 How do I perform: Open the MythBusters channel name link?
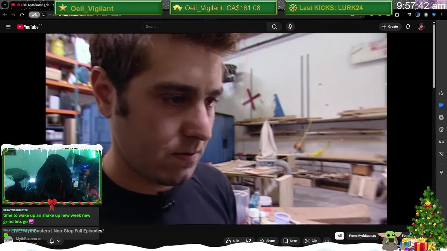[x=26, y=239]
